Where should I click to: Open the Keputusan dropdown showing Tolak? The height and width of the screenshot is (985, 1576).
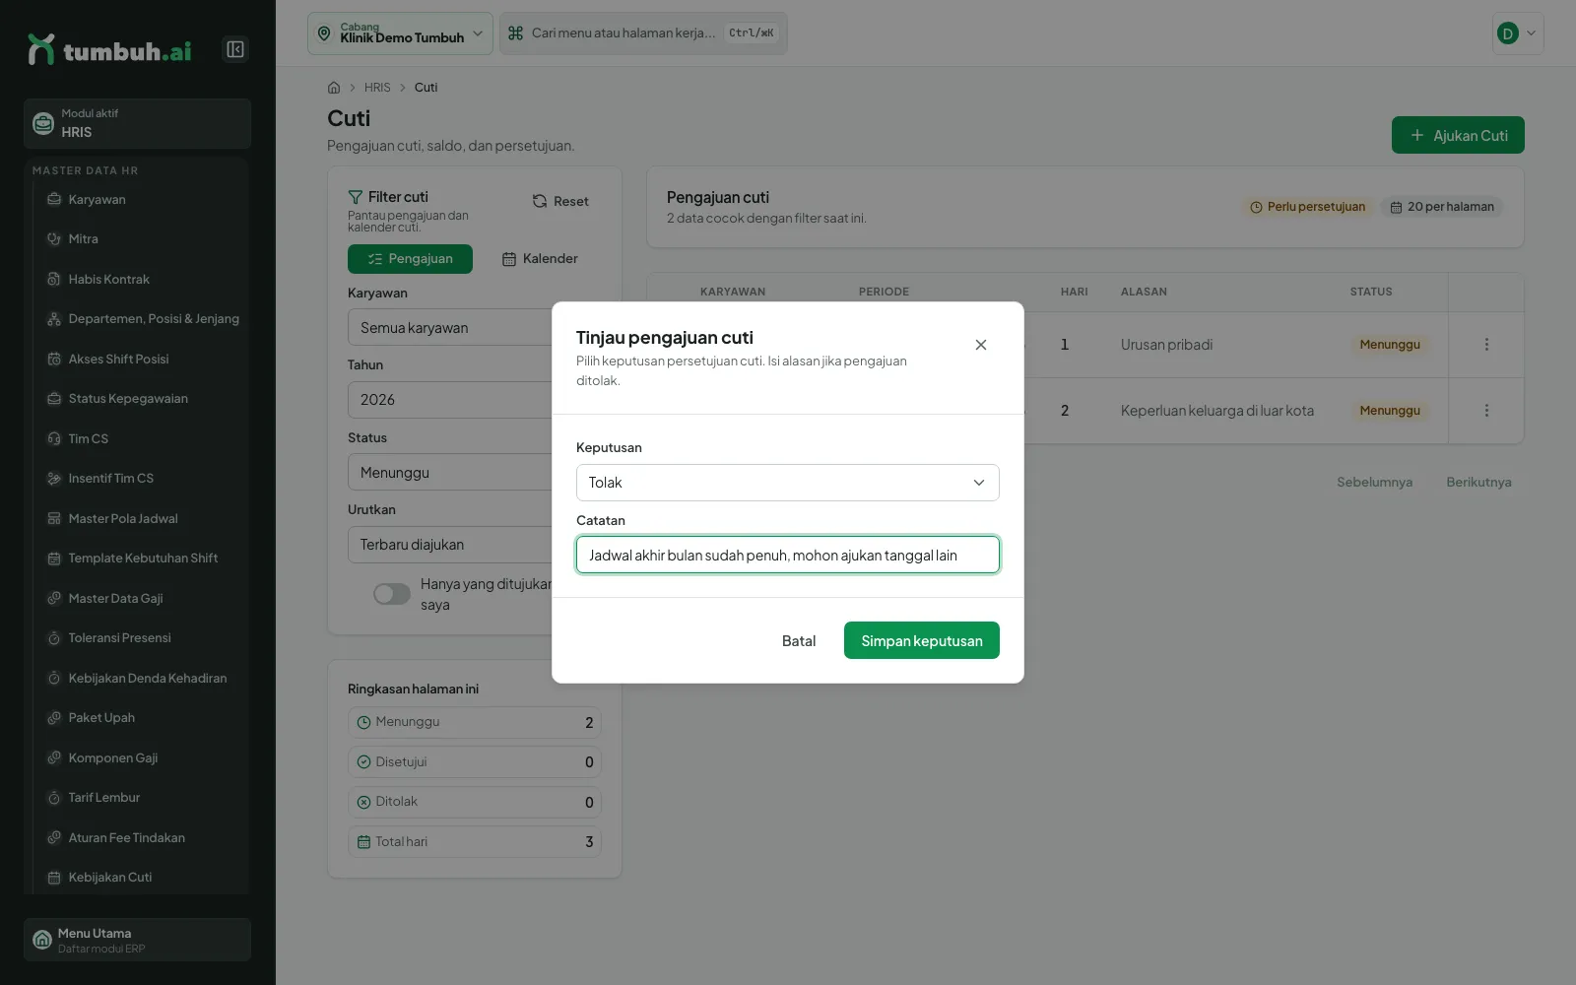pyautogui.click(x=788, y=483)
